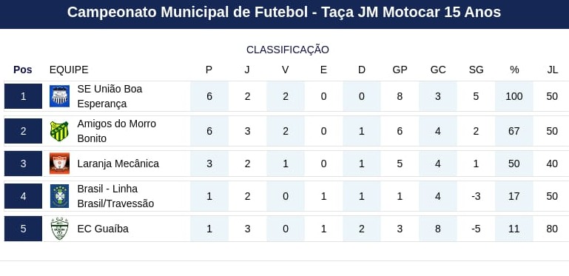Viewport: 569px width, 276px height.
Task: Open the SE União Boa Esperança team name
Action: coord(110,96)
